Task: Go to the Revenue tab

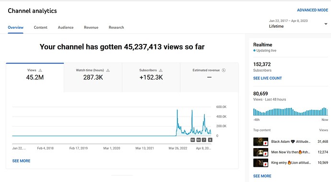Action: [91, 27]
